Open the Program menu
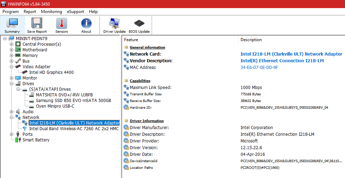This screenshot has width=345, height=178. 11,12
